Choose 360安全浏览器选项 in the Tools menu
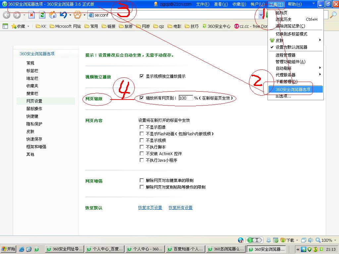Viewport: 339px width, 254px height. pos(296,89)
